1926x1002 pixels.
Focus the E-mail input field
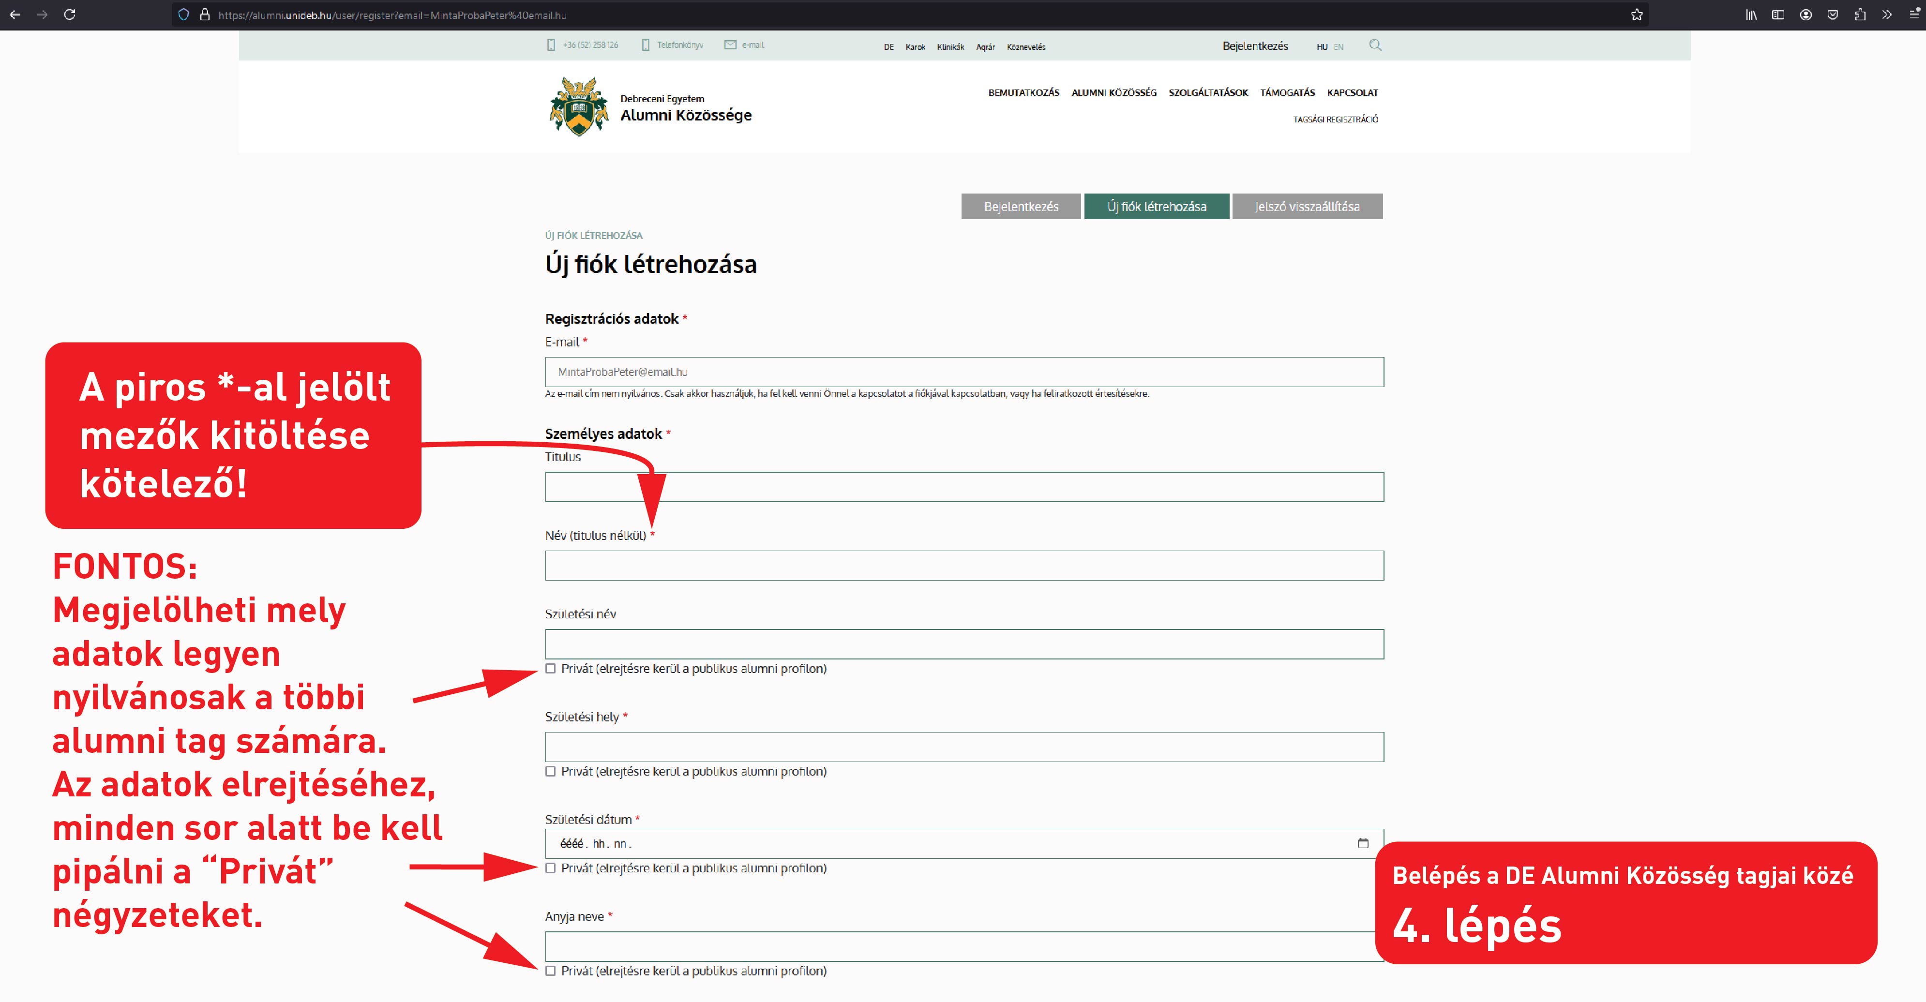tap(964, 372)
